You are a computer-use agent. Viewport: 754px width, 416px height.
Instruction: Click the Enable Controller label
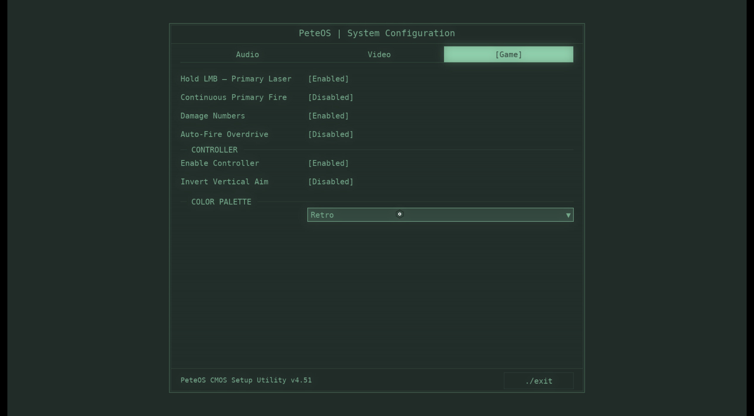pos(220,163)
